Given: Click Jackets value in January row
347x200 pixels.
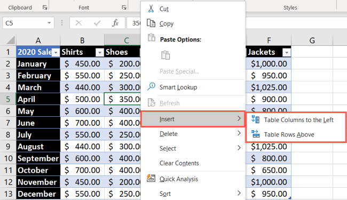Looking at the screenshot, I should pos(269,63).
